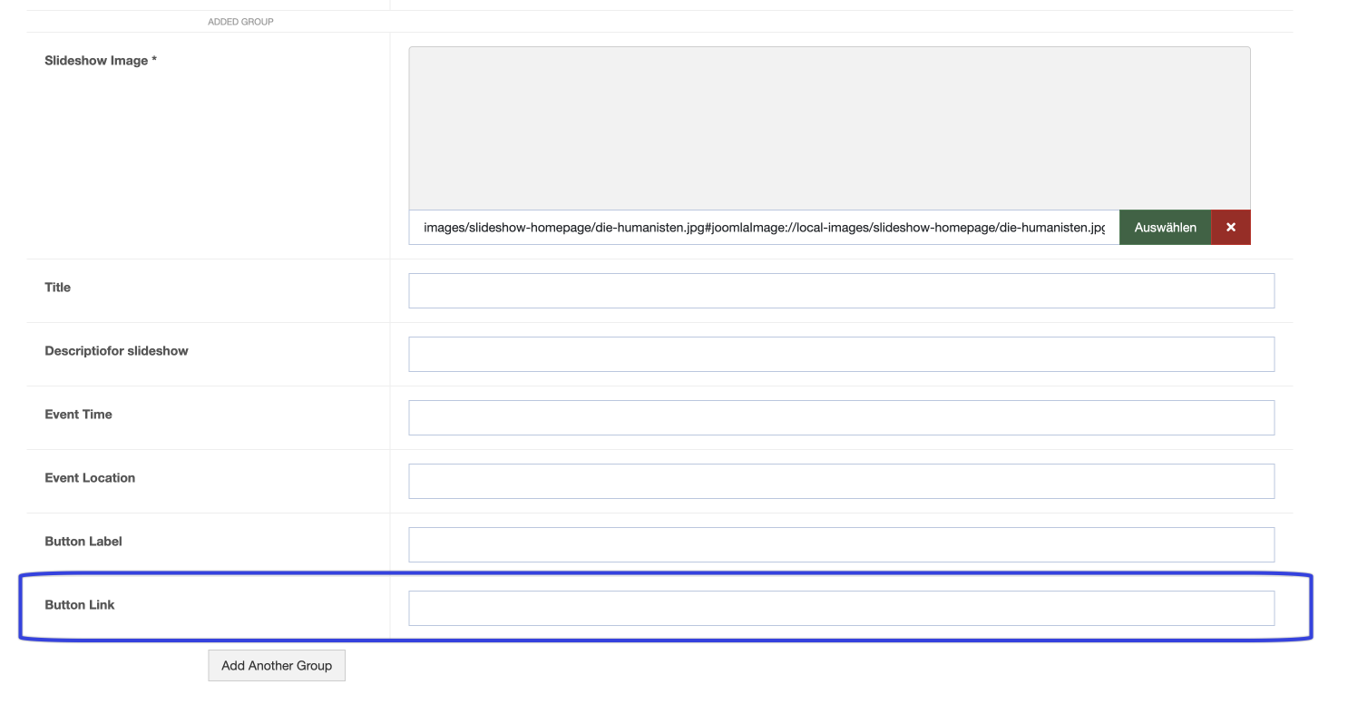The height and width of the screenshot is (714, 1348).
Task: Click the 'Button Link' label text
Action: tap(80, 605)
